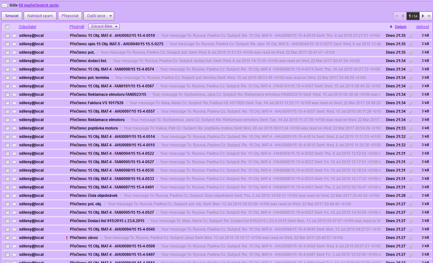
Task: Check the box for 'Přečteno: pot. termínu' message
Action: [7, 78]
